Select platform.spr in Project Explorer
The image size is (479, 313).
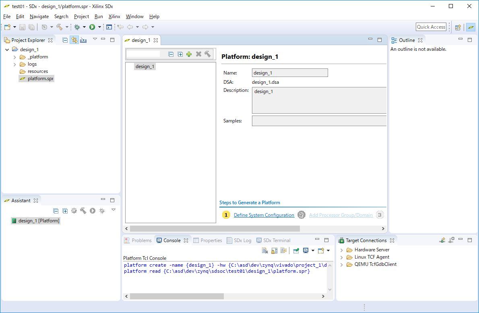(40, 79)
